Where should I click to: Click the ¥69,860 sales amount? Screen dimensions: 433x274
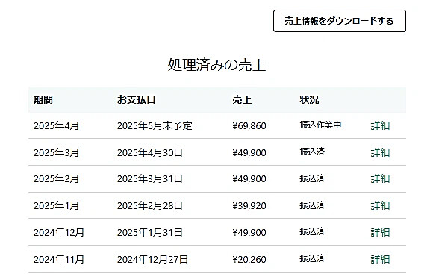[249, 126]
